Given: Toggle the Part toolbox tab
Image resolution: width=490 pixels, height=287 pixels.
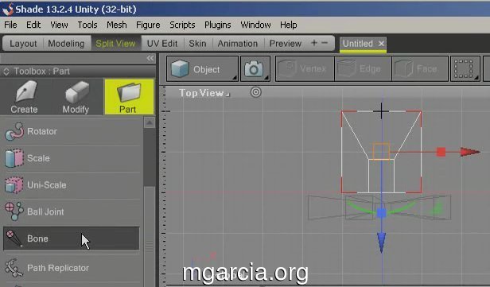Looking at the screenshot, I should point(129,96).
